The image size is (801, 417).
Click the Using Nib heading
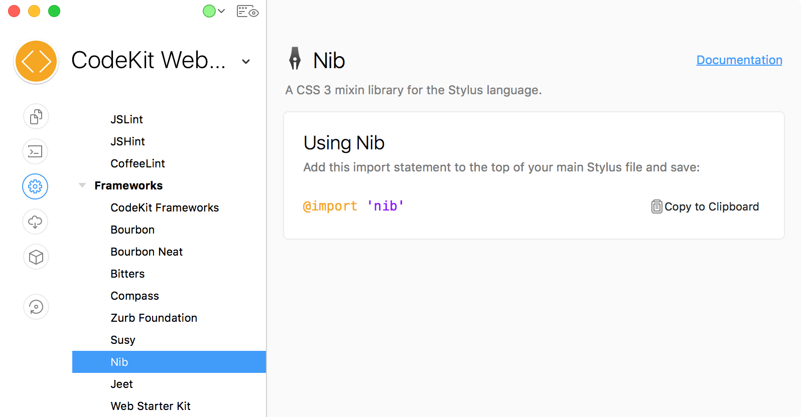click(x=344, y=143)
